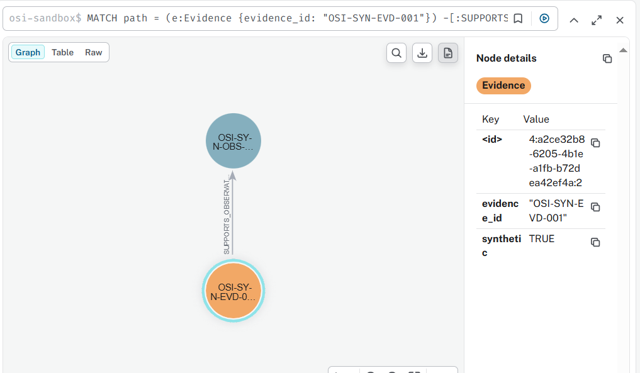Click the TRUE synthetic value
640x373 pixels.
(x=542, y=239)
